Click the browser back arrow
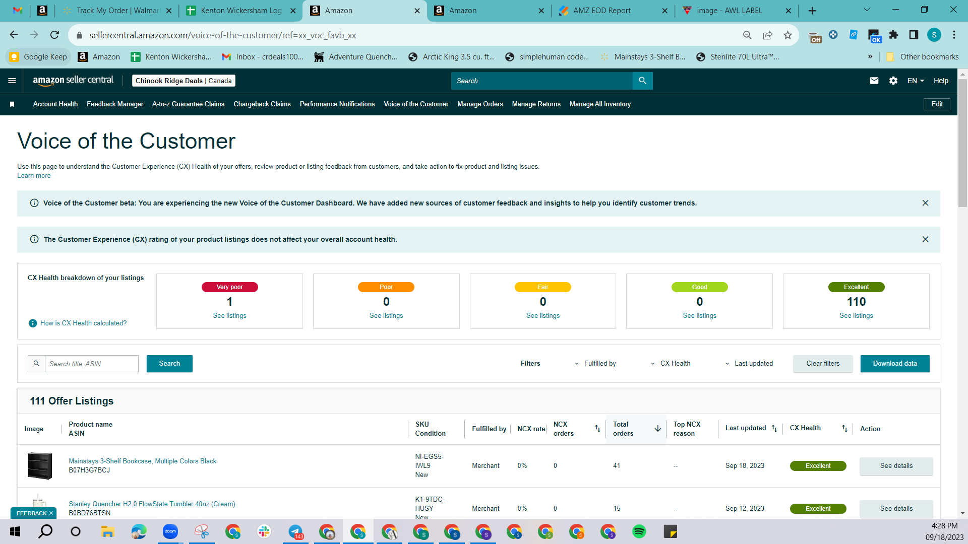The image size is (968, 544). pyautogui.click(x=14, y=35)
